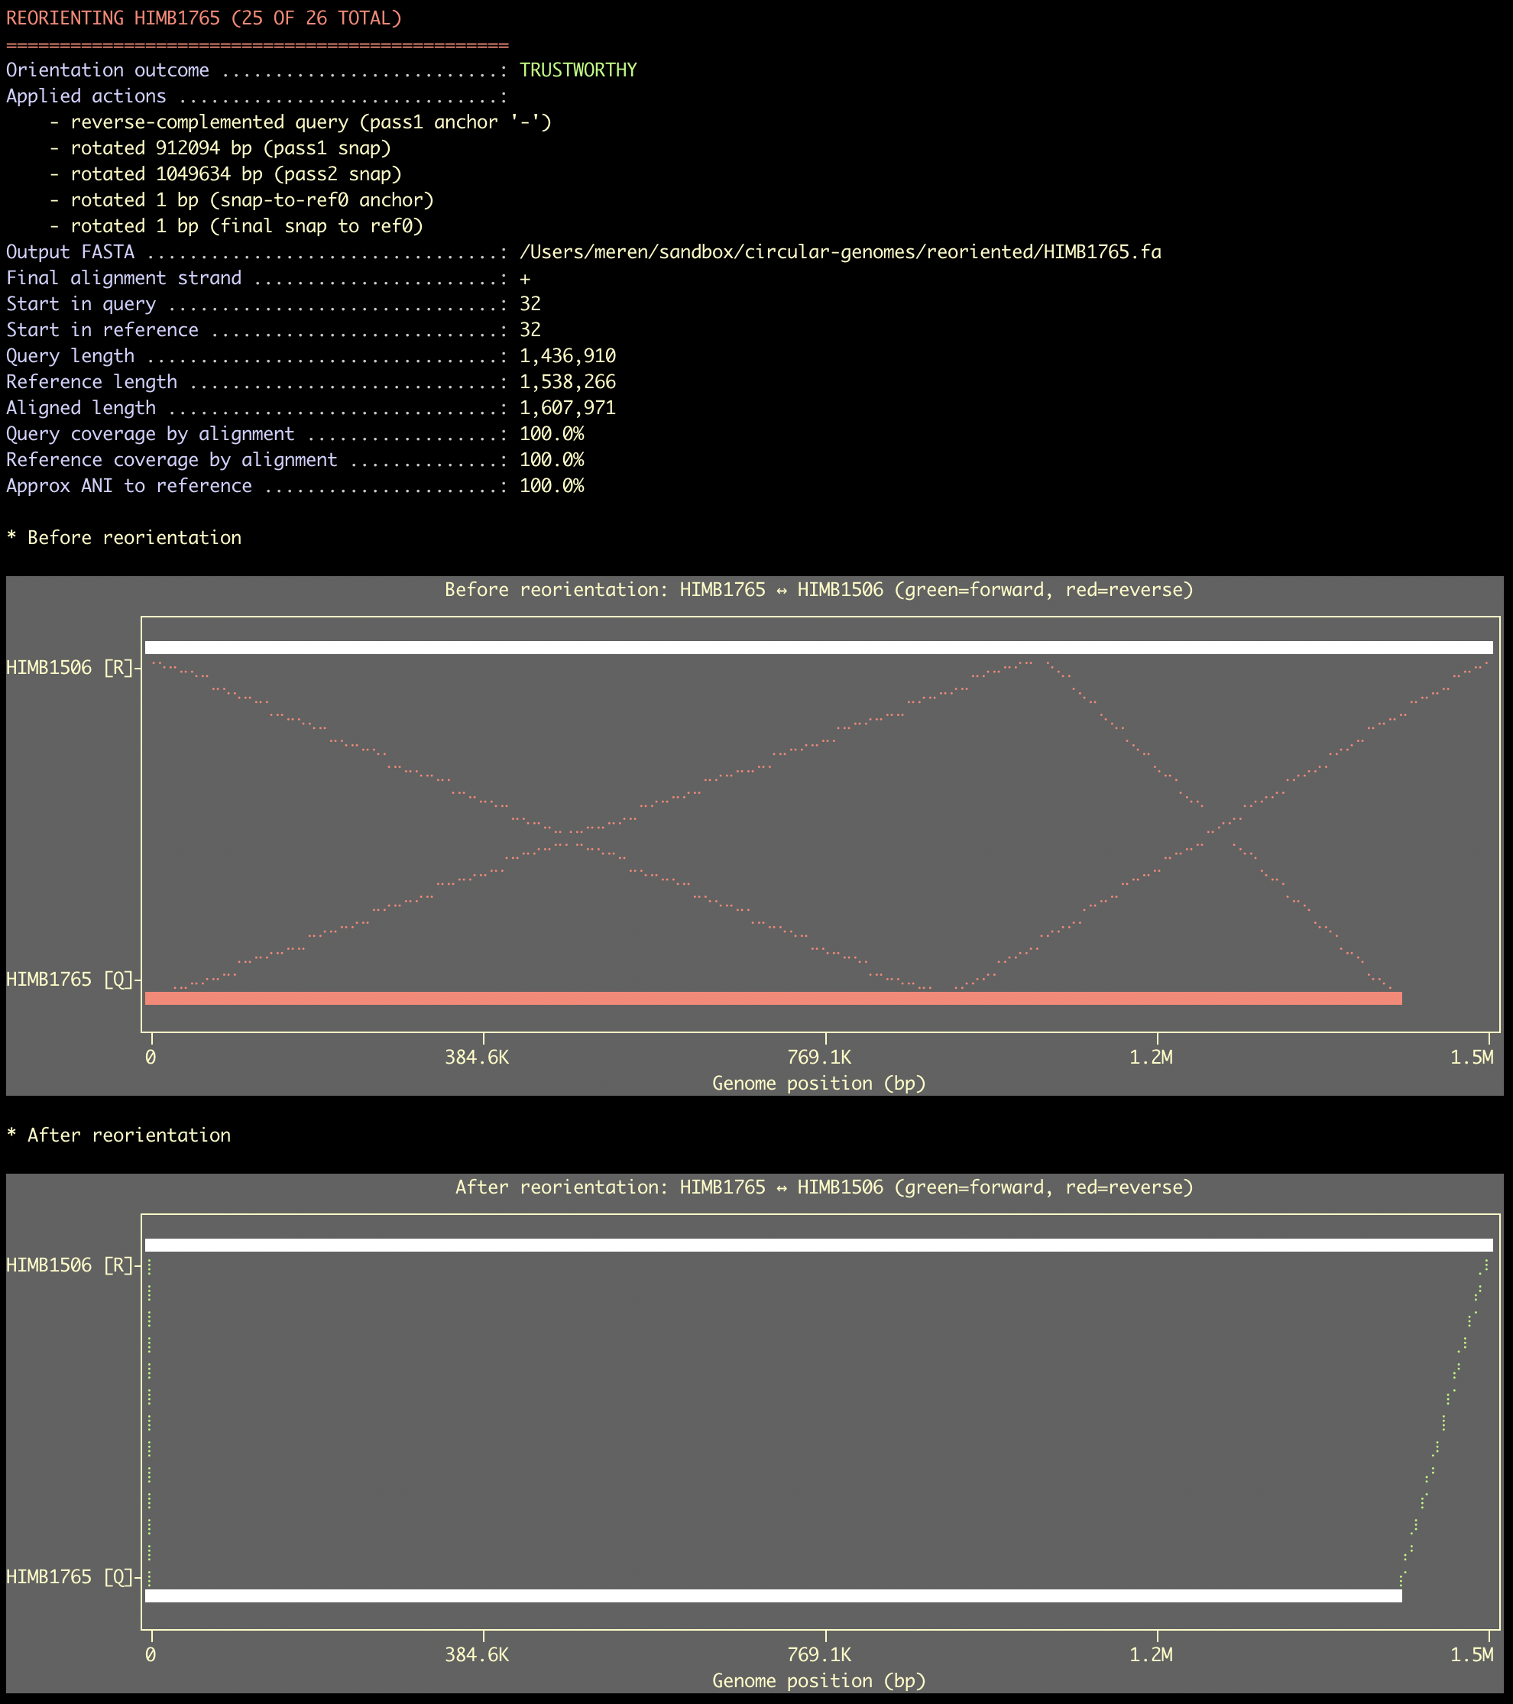Click the Before reorientation plot title

(818, 590)
